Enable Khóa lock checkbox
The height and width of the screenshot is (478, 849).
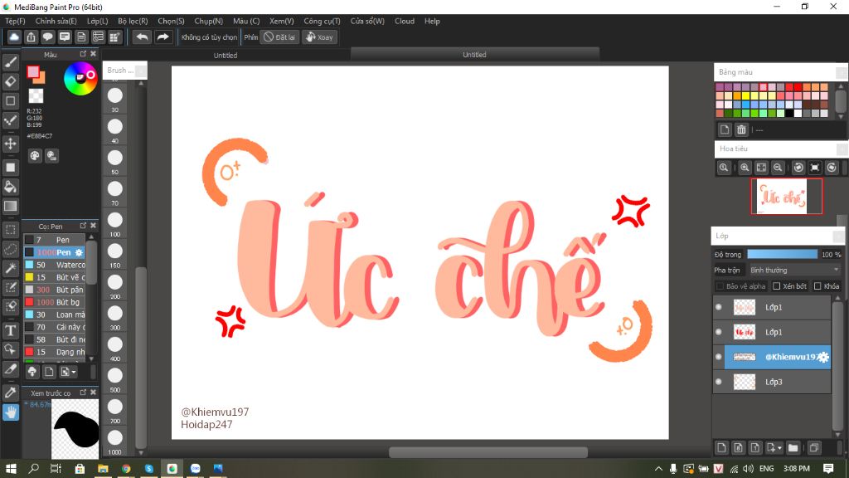click(x=817, y=286)
